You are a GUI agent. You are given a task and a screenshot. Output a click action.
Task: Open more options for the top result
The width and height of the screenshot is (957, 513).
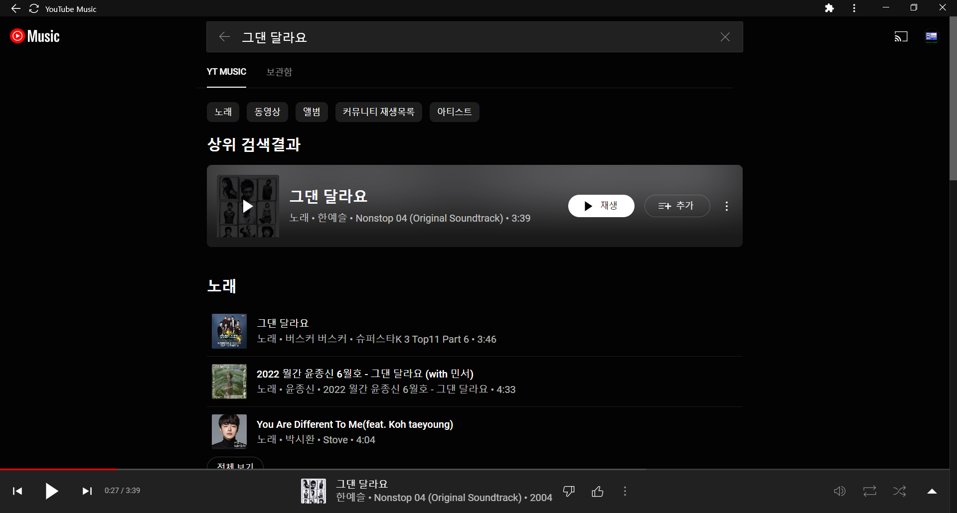(727, 206)
